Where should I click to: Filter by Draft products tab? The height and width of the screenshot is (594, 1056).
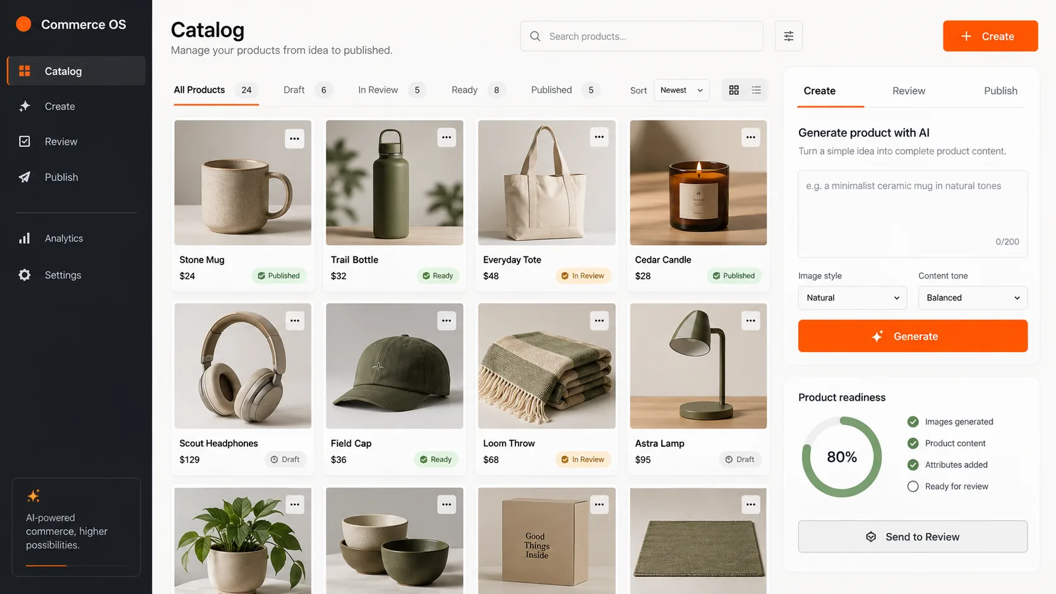click(307, 90)
